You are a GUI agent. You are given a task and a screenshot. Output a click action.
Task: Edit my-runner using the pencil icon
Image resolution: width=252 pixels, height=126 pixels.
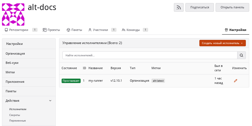coord(235,81)
